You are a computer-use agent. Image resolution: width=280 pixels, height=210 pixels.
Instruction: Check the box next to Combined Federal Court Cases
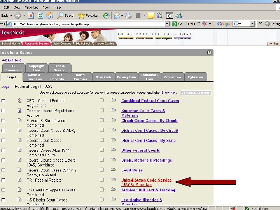(102, 100)
